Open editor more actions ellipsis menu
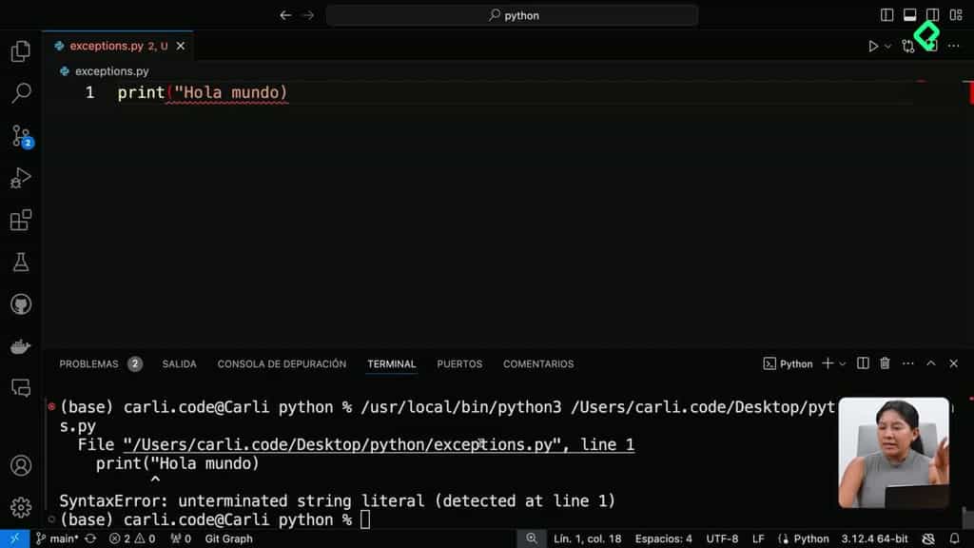 coord(954,45)
